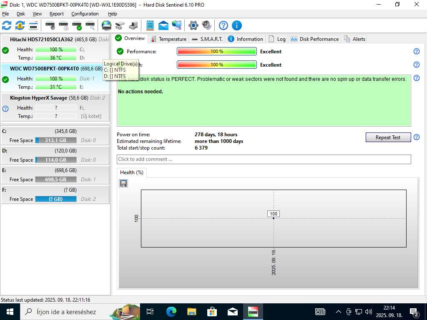
Task: Click the globe and monitor toolbar icon
Action: 177,25
